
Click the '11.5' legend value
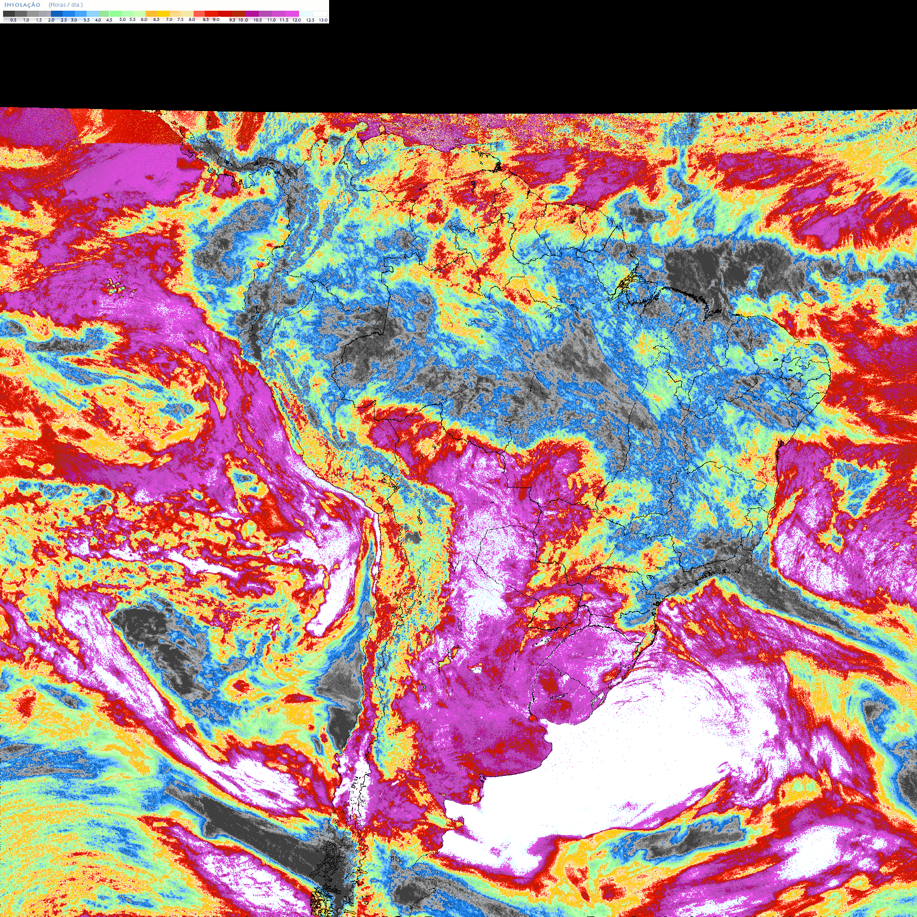(284, 20)
